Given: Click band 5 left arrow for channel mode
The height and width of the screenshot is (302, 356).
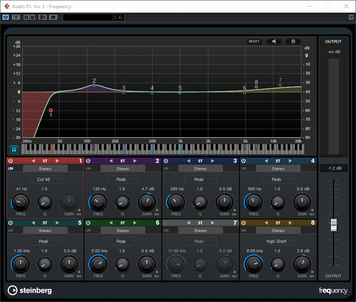Looking at the screenshot, I should [x=33, y=223].
